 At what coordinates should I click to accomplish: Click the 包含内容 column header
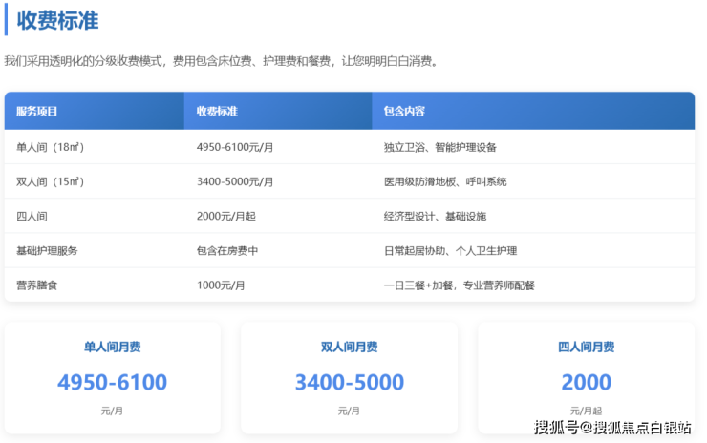pyautogui.click(x=404, y=112)
